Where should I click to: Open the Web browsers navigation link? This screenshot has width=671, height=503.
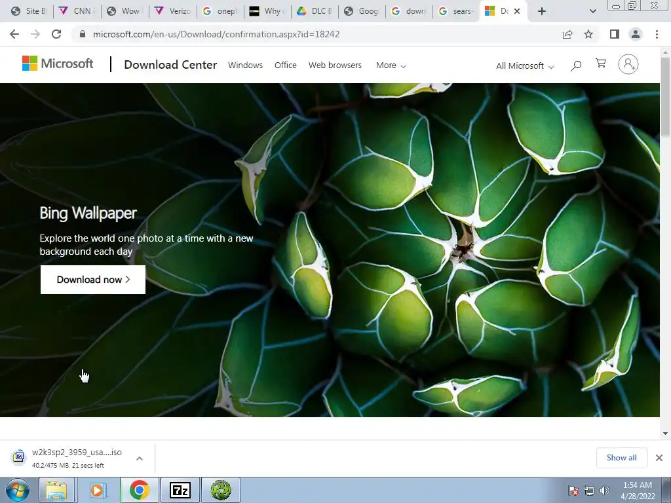(335, 65)
